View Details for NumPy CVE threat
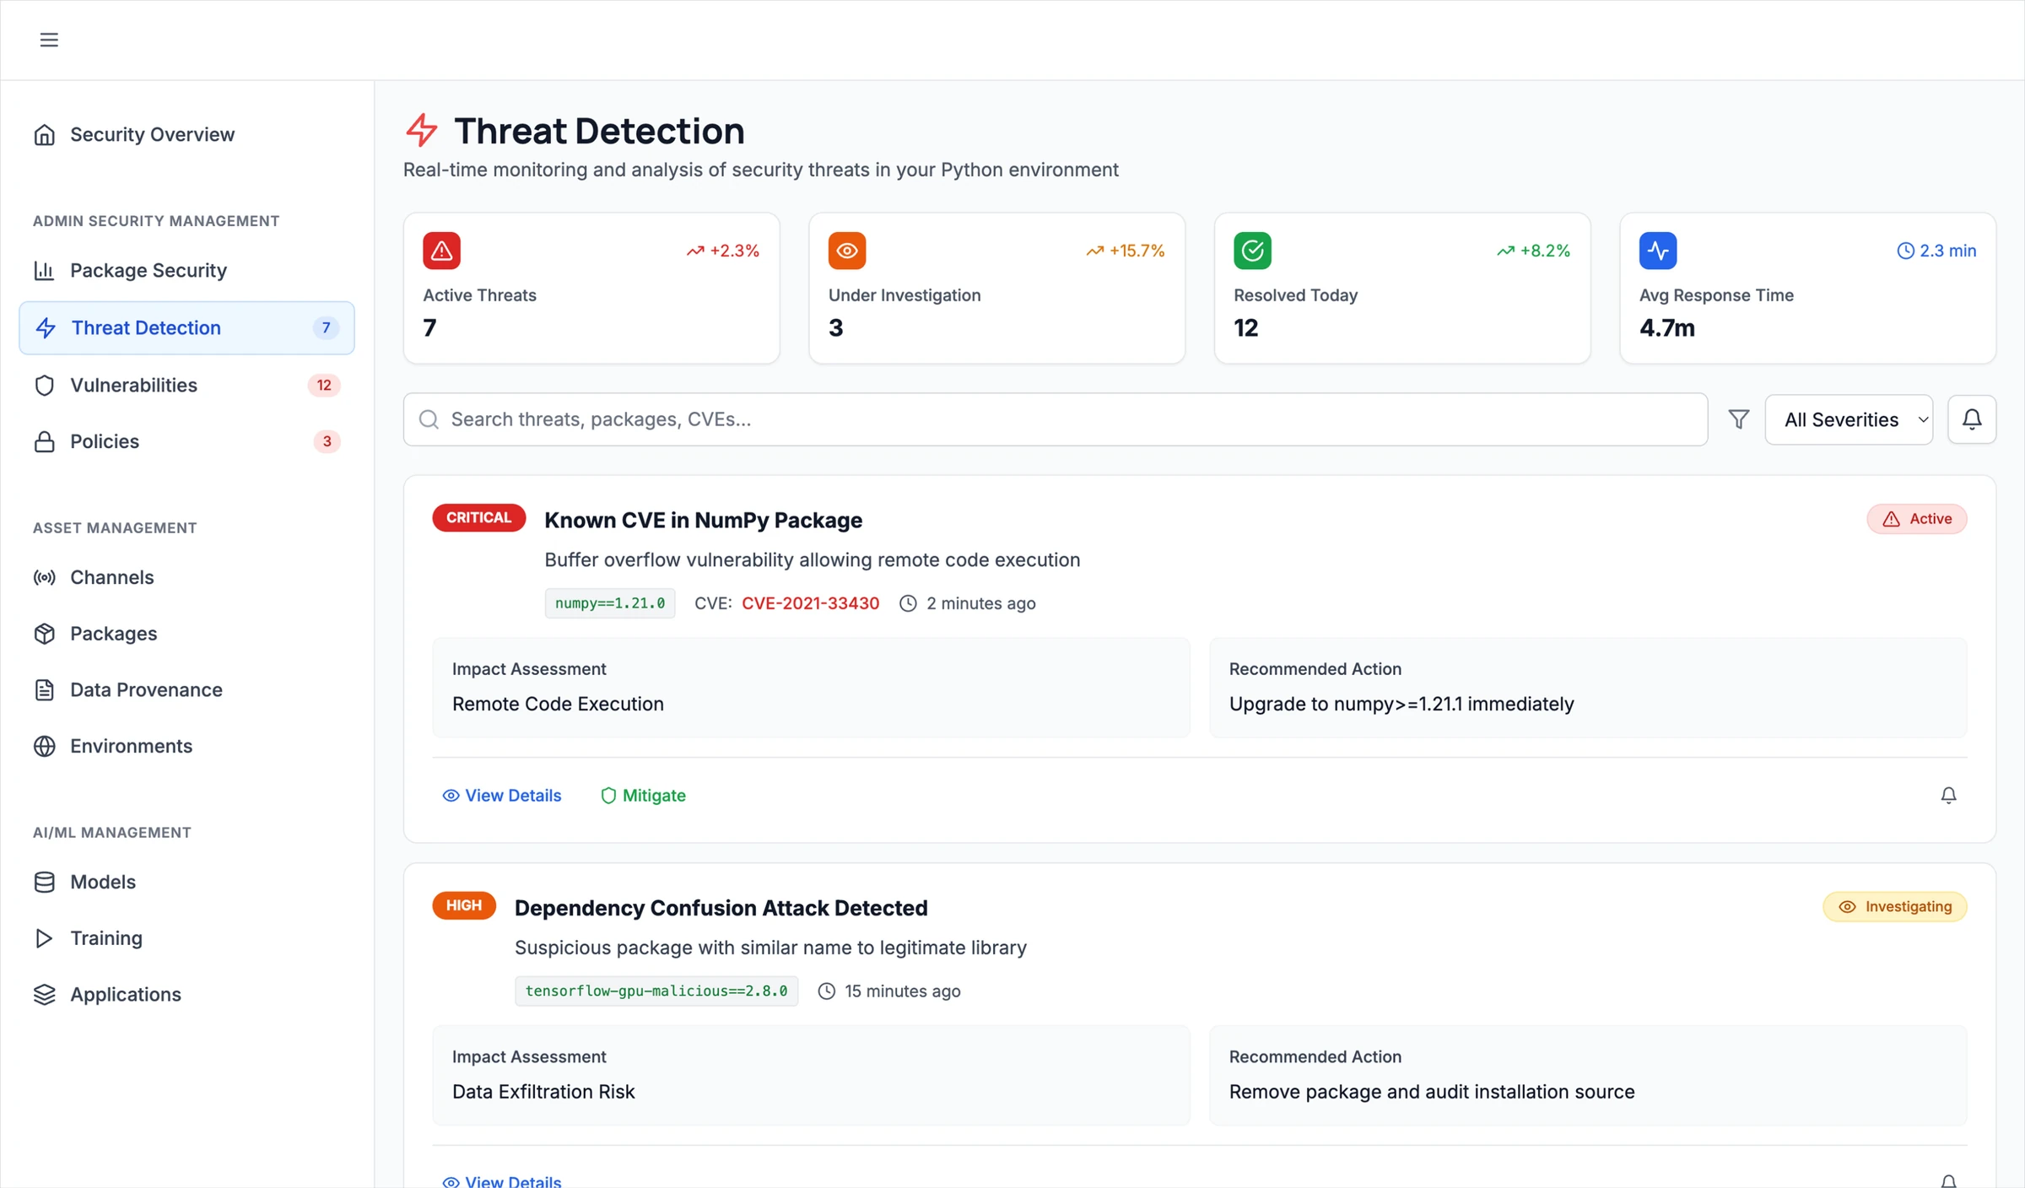This screenshot has width=2025, height=1188. point(502,796)
